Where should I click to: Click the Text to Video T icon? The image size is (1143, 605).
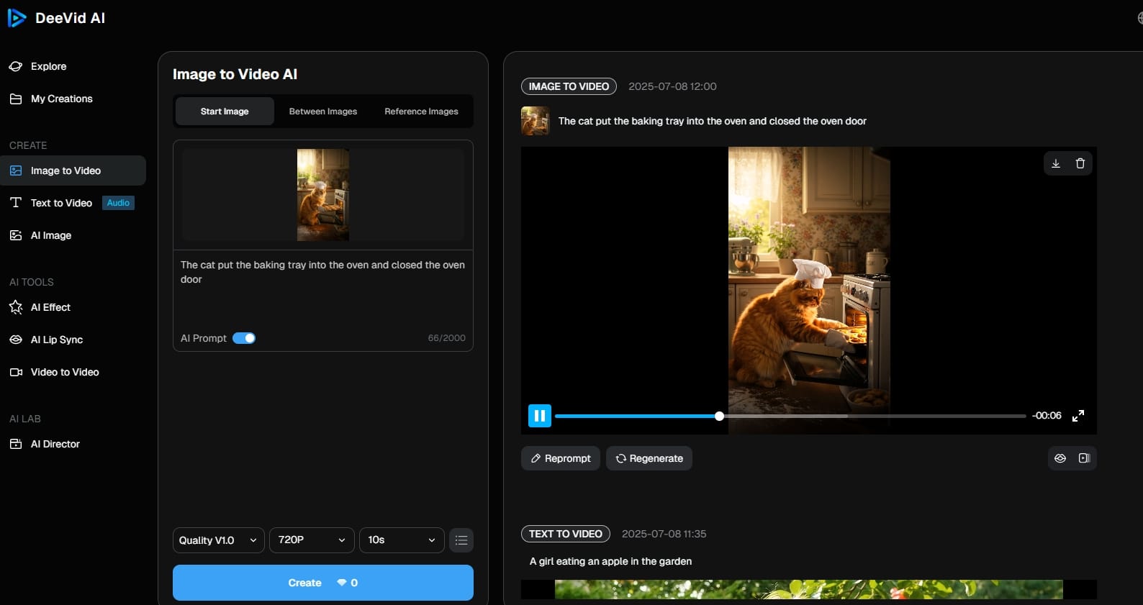pos(16,203)
